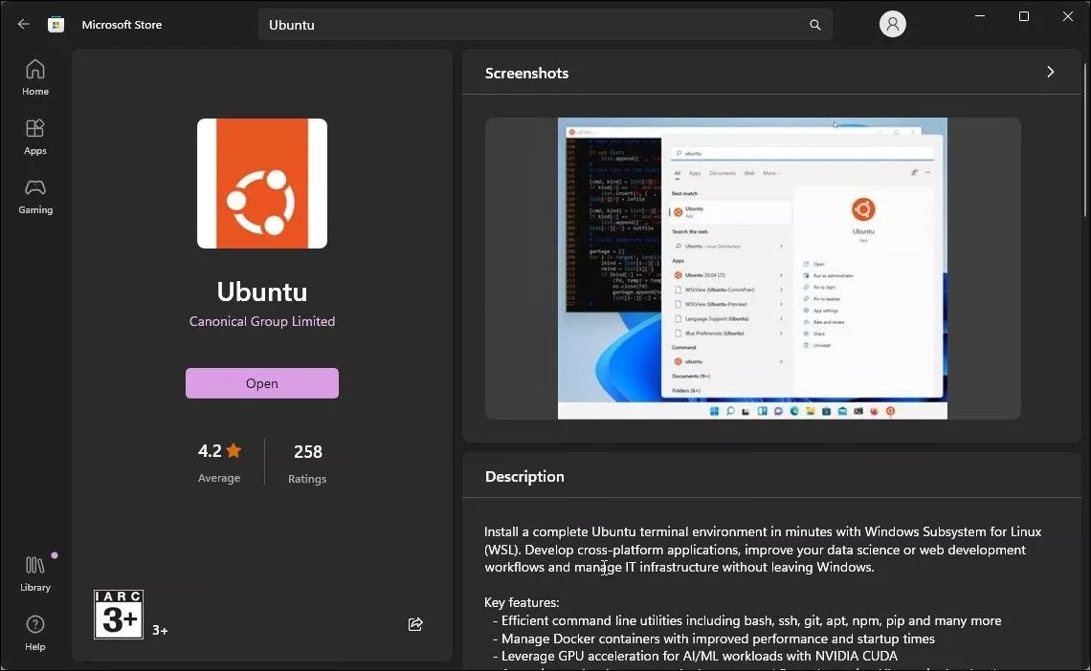Open the Help section
Image resolution: width=1091 pixels, height=671 pixels.
35,633
